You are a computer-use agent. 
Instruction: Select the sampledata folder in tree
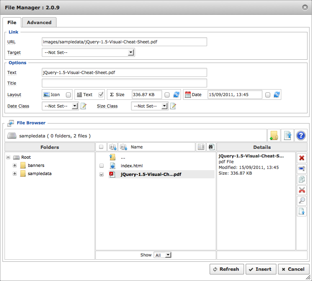40,173
